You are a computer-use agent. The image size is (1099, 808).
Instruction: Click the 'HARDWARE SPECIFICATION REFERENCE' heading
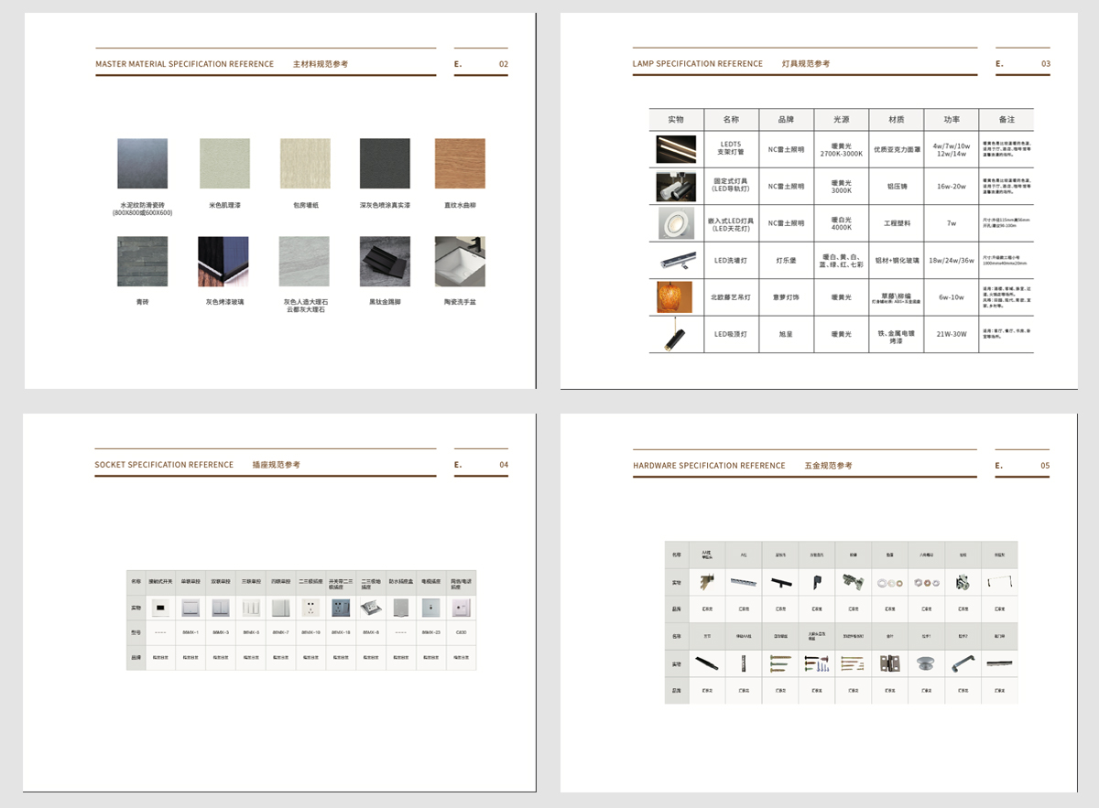point(709,466)
